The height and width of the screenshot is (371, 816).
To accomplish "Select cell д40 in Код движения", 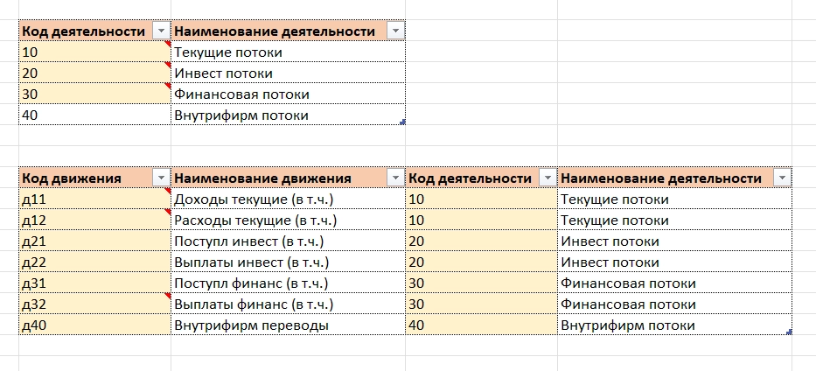I will [94, 325].
